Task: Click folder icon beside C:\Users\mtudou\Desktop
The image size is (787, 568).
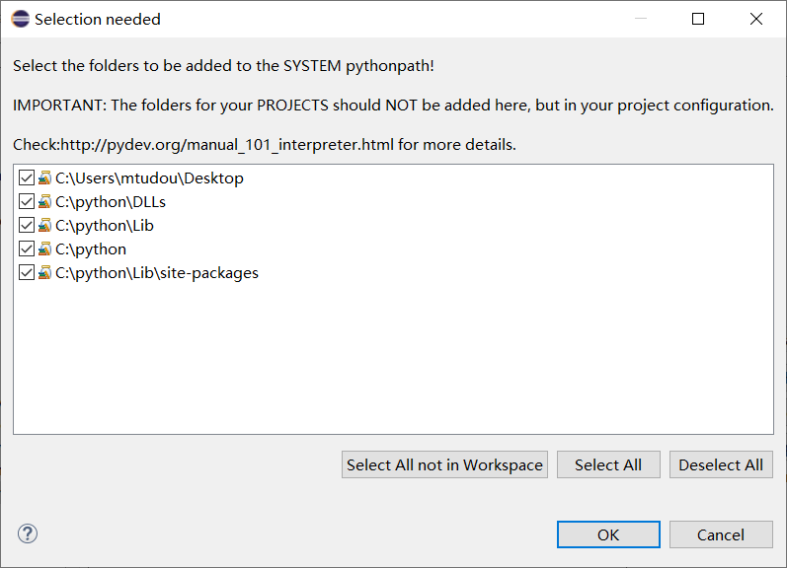Action: (x=44, y=178)
